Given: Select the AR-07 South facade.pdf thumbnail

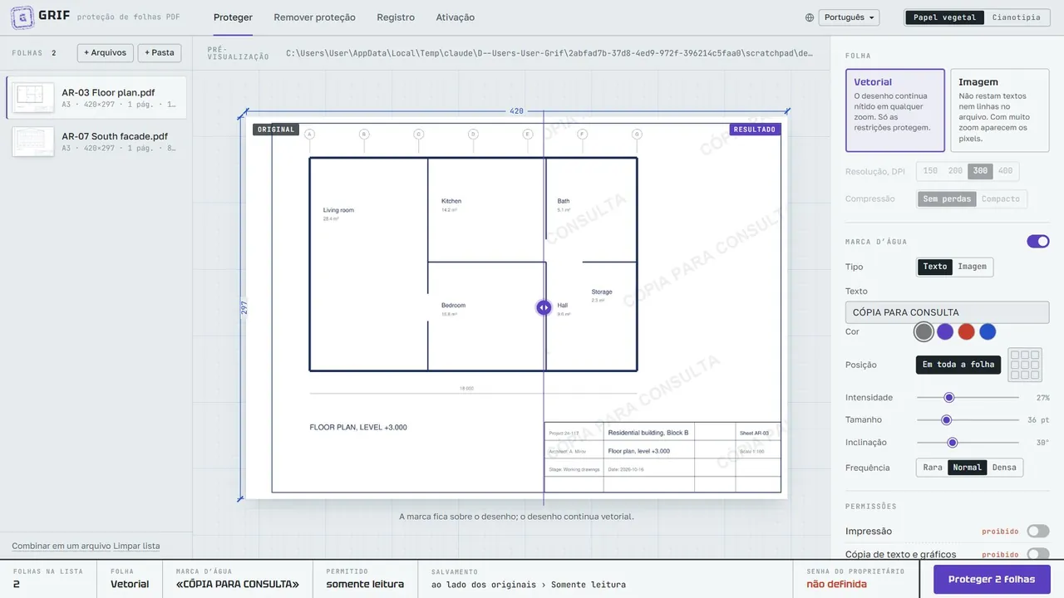Looking at the screenshot, I should [33, 142].
